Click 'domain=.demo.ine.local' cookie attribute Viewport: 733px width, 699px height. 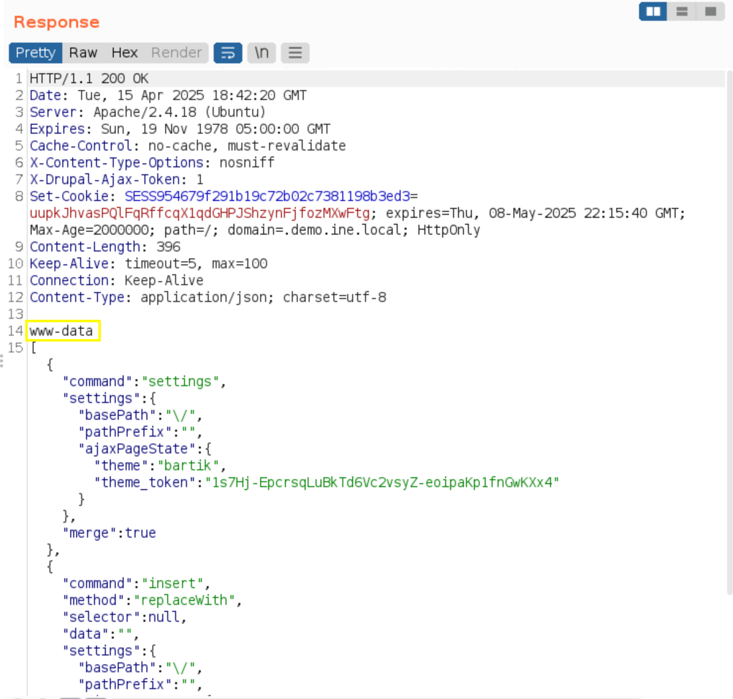(x=315, y=230)
